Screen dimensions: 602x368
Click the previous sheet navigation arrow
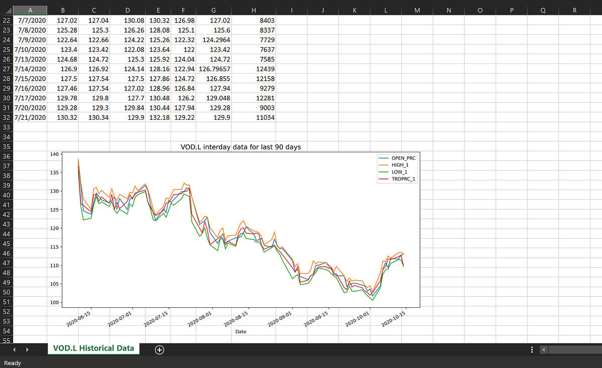pos(14,349)
